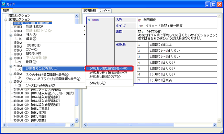Viewport: 224px width, 134px height.
Task: Choose 編集(S) from the context menu
Action: click(54, 39)
